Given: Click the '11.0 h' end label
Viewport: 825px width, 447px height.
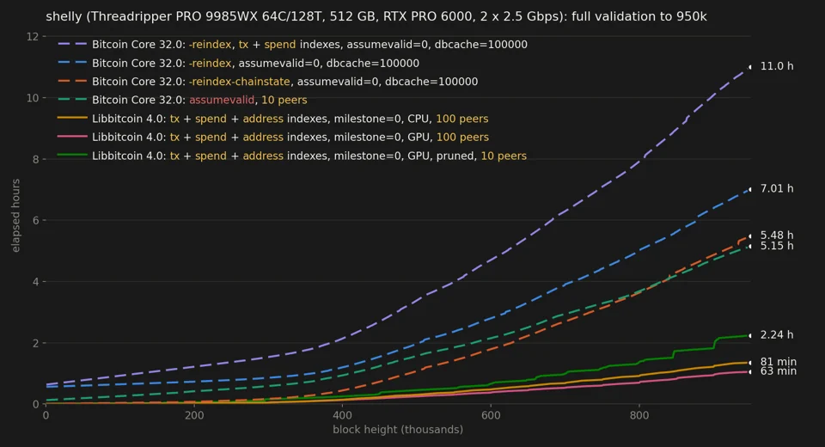Looking at the screenshot, I should point(777,66).
